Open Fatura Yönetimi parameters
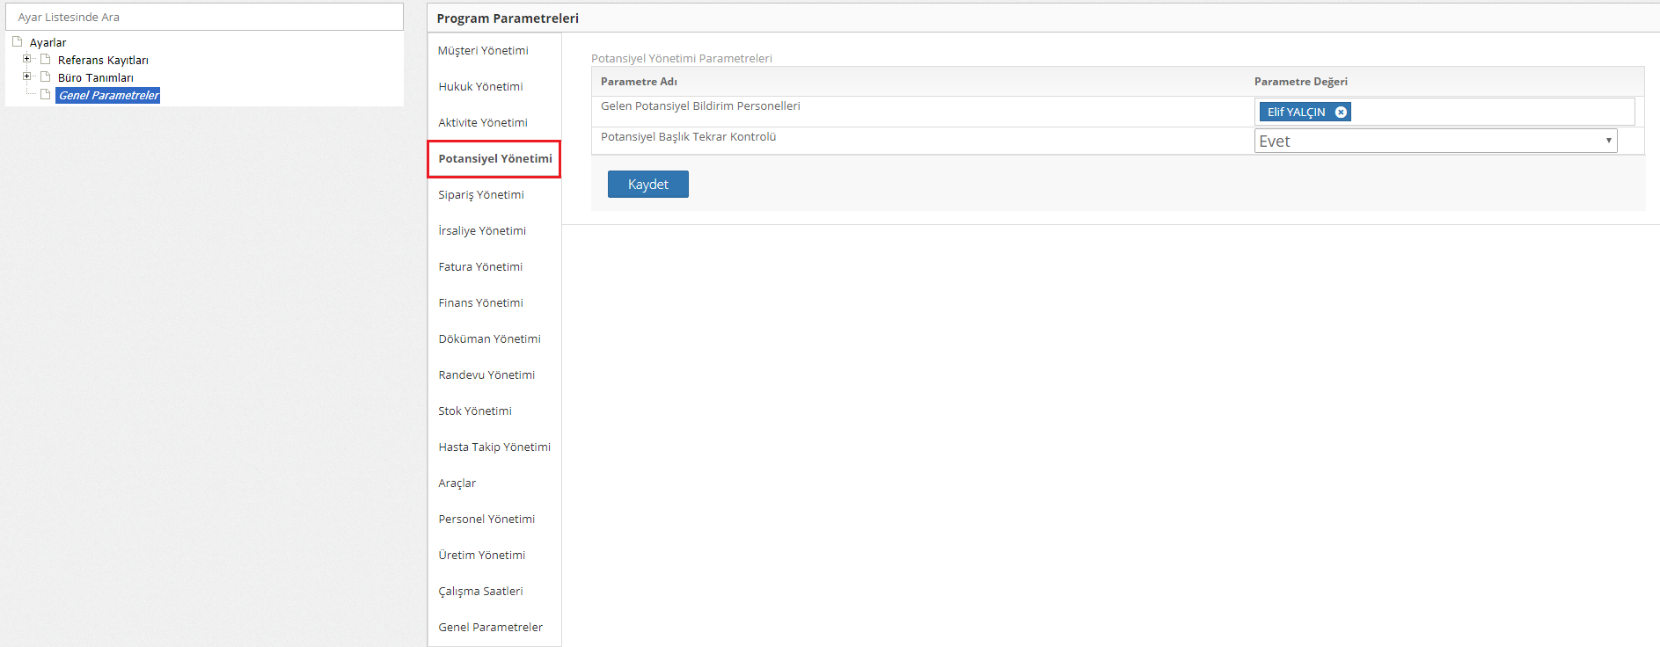 click(480, 267)
